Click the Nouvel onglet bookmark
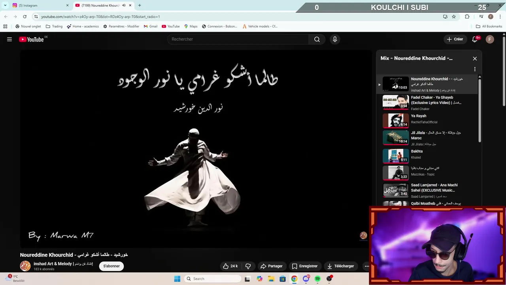Image resolution: width=506 pixels, height=285 pixels. 28,27
